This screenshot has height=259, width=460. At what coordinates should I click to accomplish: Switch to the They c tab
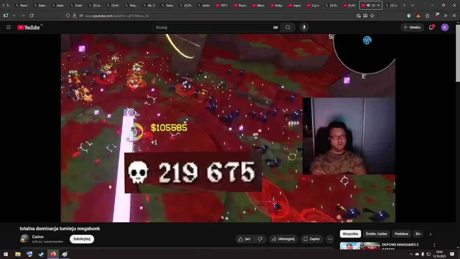click(131, 5)
